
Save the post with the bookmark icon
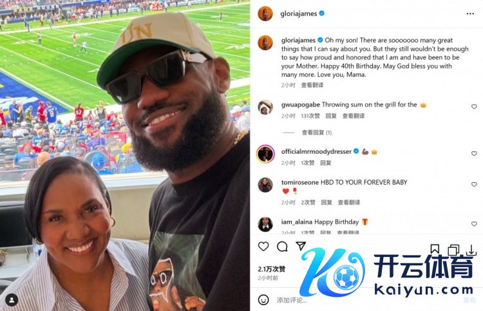(435, 249)
